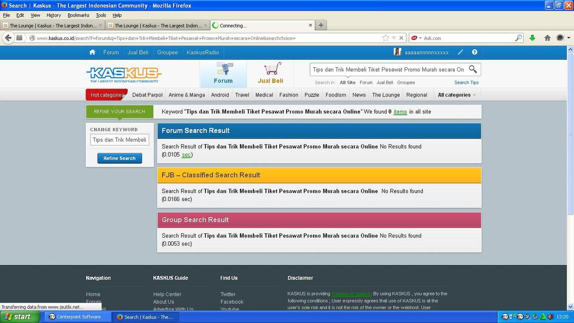Open the File menu
Viewport: 574px width, 323px height.
pyautogui.click(x=6, y=15)
